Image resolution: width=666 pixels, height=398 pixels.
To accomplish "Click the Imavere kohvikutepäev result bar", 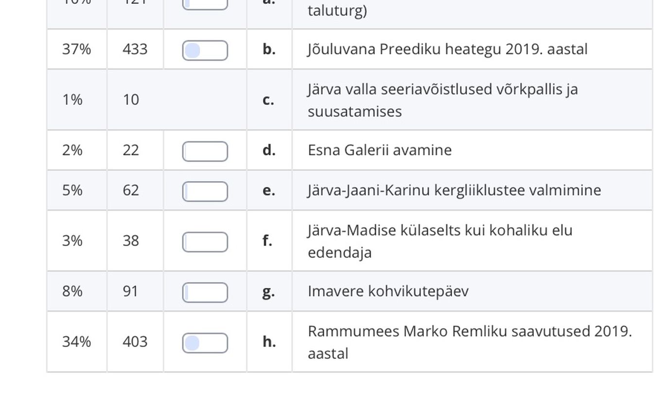I will tap(205, 293).
